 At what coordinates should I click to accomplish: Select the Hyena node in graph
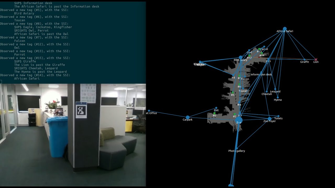[278, 97]
